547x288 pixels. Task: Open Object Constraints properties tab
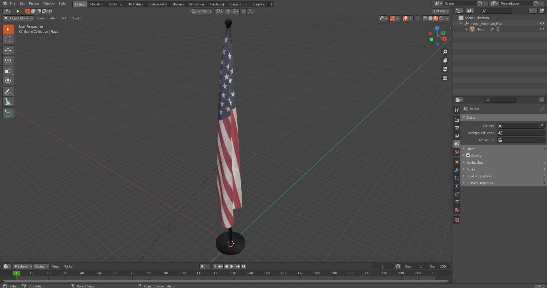pyautogui.click(x=457, y=194)
